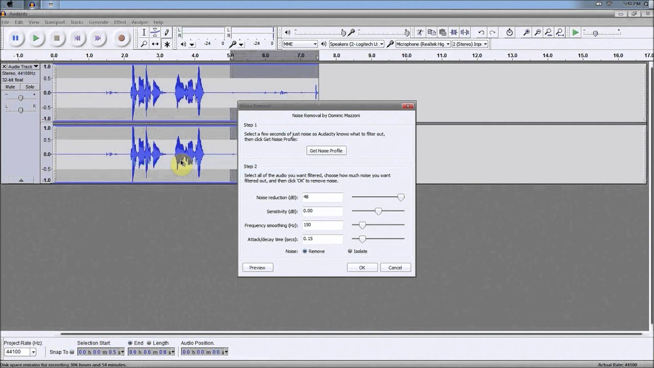Screen dimensions: 654x368
Task: Click the Trim audio icon
Action: (454, 32)
